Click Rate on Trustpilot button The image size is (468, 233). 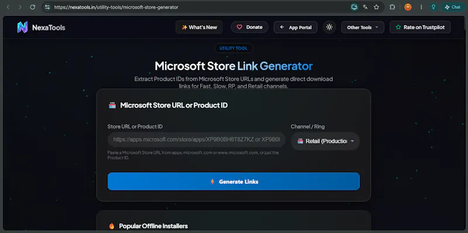coord(420,27)
